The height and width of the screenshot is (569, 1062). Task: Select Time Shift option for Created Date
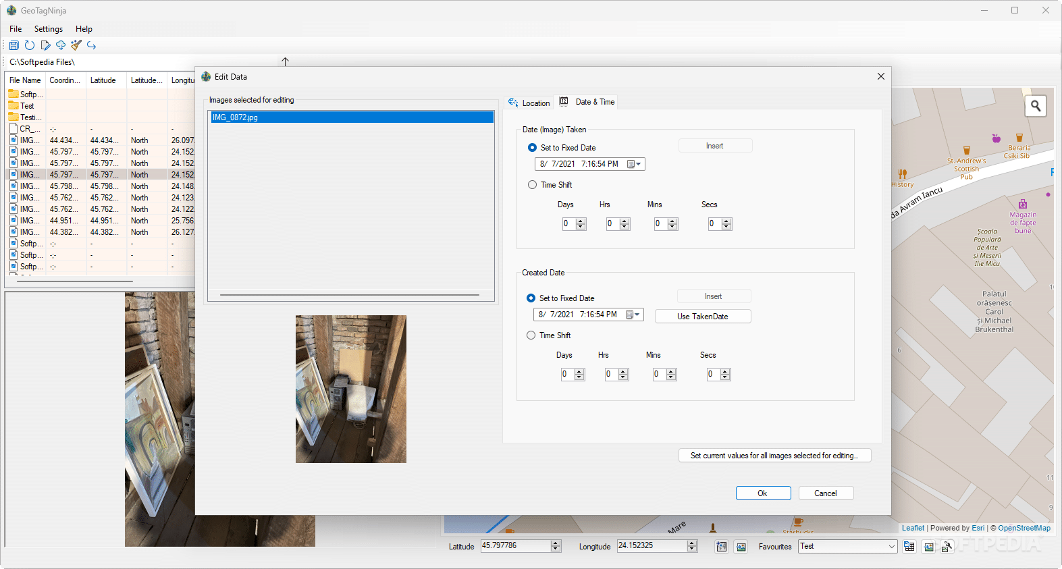coord(531,335)
